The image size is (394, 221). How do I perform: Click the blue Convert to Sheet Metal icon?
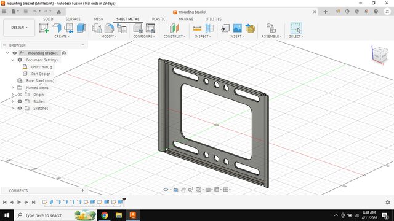tap(81, 28)
